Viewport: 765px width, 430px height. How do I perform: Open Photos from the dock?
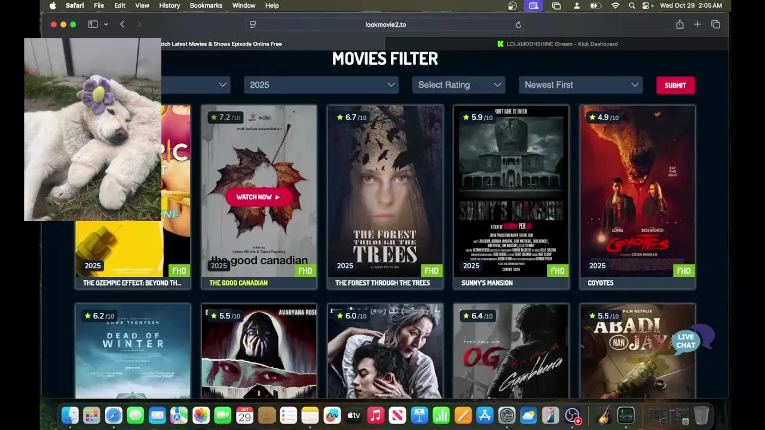pos(201,415)
